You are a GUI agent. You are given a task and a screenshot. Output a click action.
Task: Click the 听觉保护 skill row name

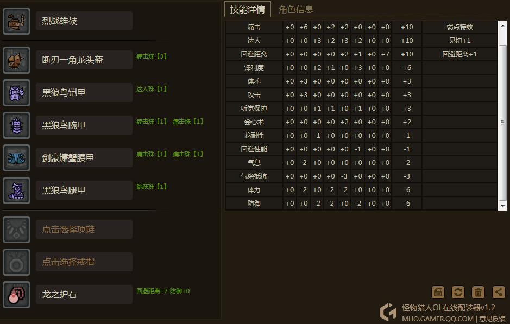(x=254, y=109)
